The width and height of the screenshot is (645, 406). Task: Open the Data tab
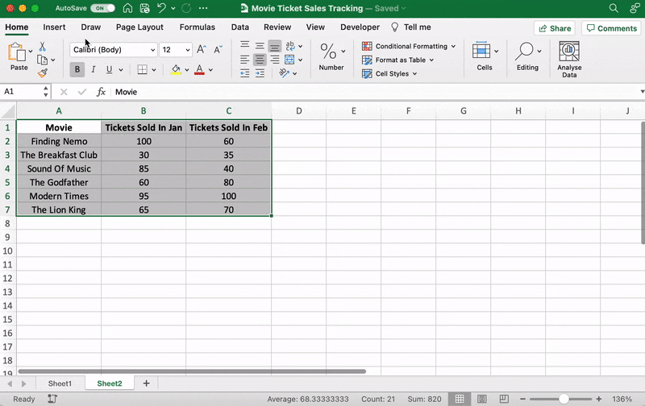coord(239,27)
